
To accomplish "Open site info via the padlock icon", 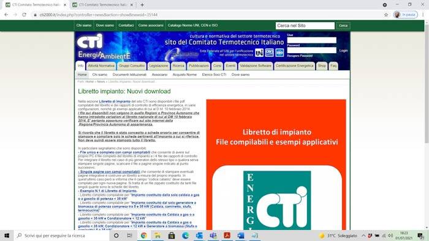I will (x=35, y=15).
